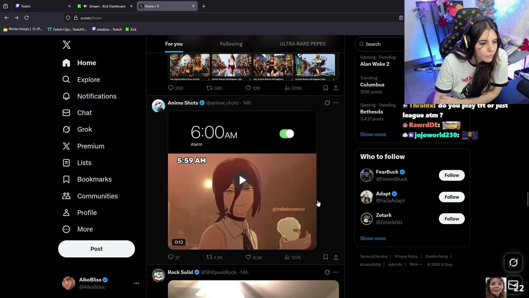Open AikoBliss account menu dots

pyautogui.click(x=136, y=283)
